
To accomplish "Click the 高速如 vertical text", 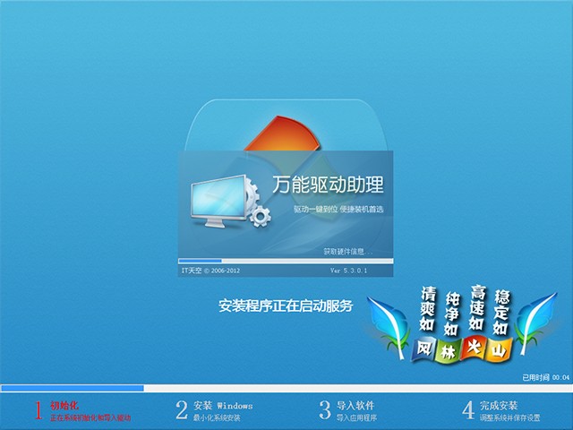I will point(477,307).
